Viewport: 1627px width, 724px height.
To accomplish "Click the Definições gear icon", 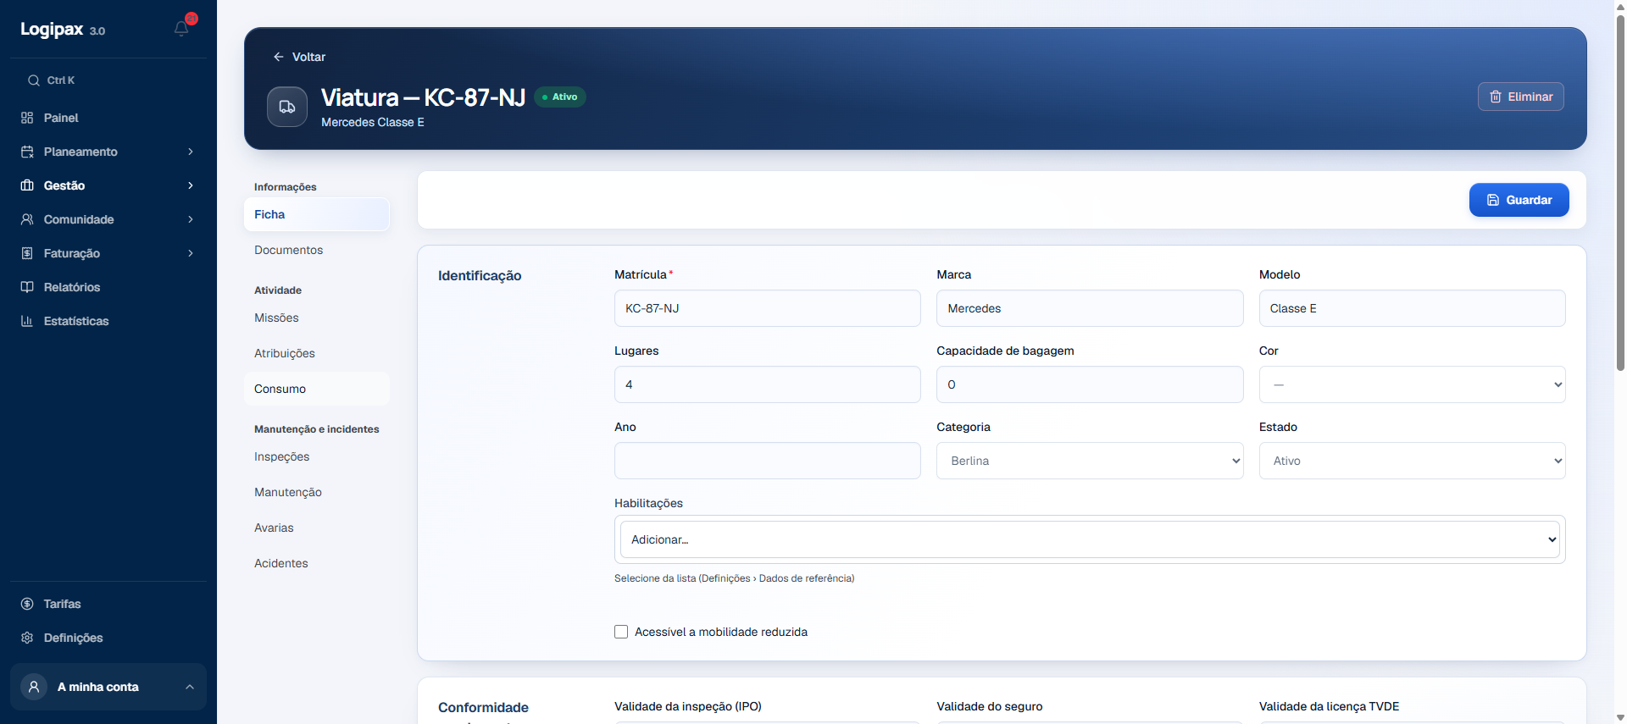I will pos(27,638).
